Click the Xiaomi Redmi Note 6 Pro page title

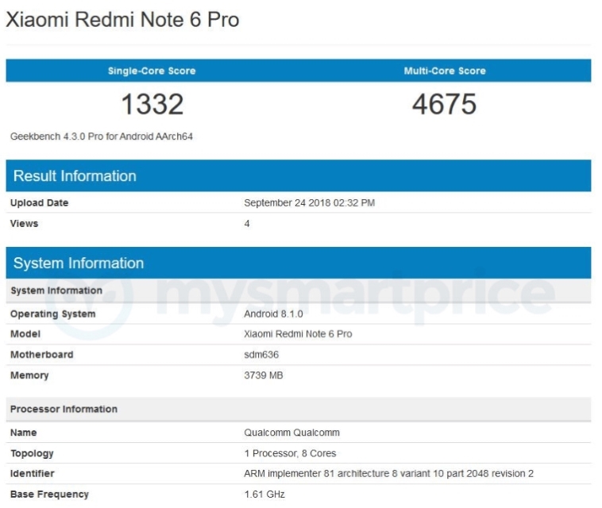pos(122,21)
